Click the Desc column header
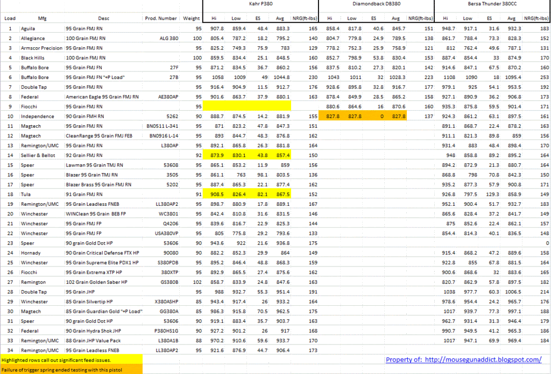 click(104, 18)
